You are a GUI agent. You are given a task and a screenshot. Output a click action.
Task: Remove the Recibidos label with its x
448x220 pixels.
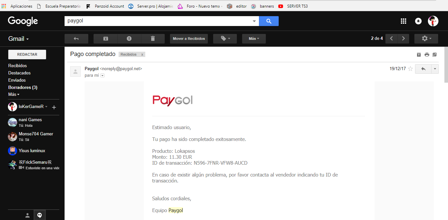142,55
